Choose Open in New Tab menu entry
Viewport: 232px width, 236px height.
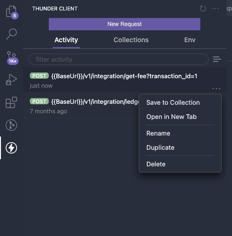point(171,117)
